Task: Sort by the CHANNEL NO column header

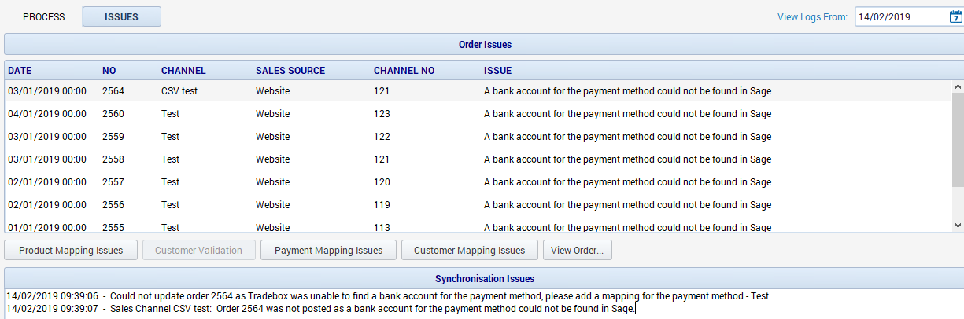Action: pyautogui.click(x=404, y=71)
